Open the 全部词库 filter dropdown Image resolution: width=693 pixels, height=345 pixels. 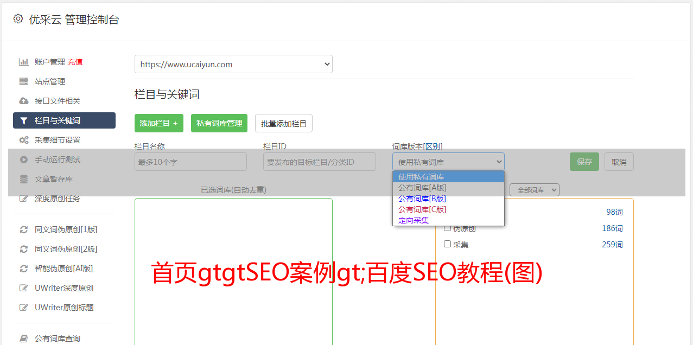pyautogui.click(x=535, y=190)
